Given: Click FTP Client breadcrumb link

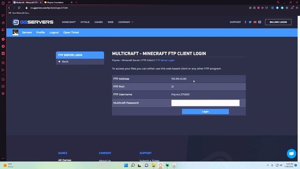Looking at the screenshot, I should (148, 61).
